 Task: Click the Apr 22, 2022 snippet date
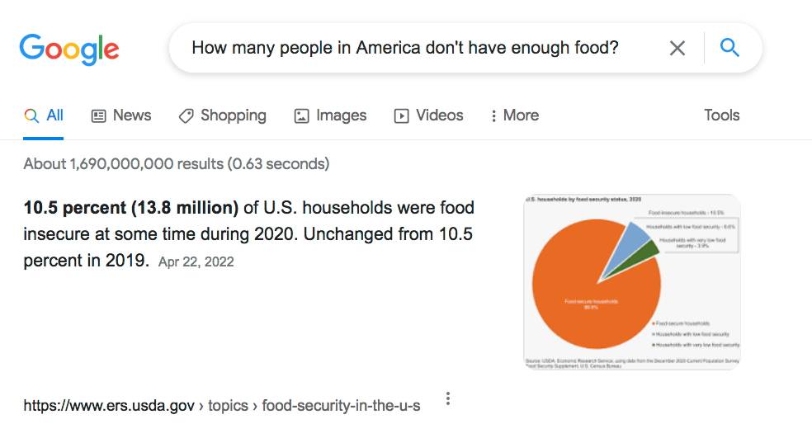196,262
